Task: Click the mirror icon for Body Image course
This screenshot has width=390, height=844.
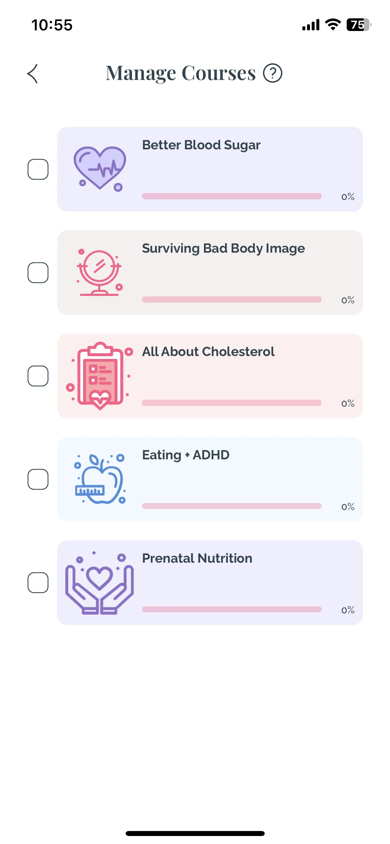Action: [x=100, y=272]
